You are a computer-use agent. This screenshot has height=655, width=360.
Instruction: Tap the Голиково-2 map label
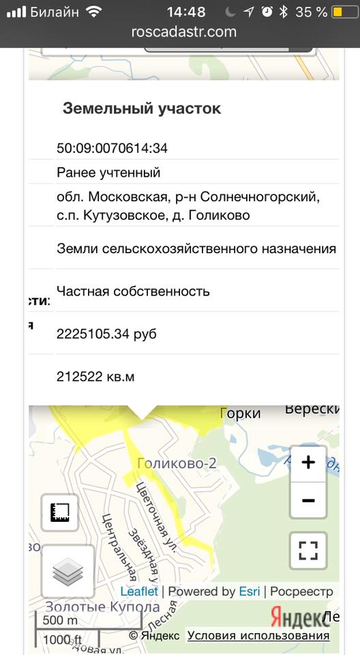click(x=177, y=463)
